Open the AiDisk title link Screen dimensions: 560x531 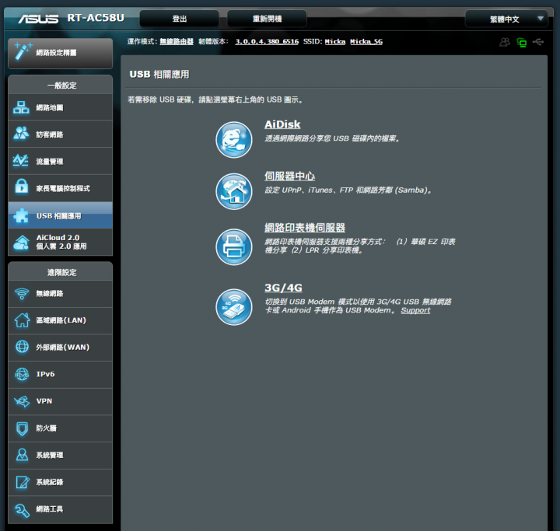pyautogui.click(x=282, y=124)
